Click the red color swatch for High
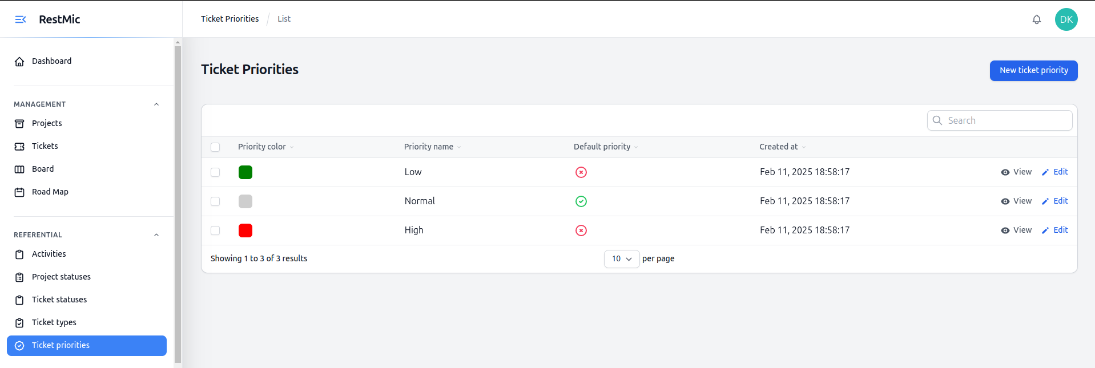 [245, 230]
